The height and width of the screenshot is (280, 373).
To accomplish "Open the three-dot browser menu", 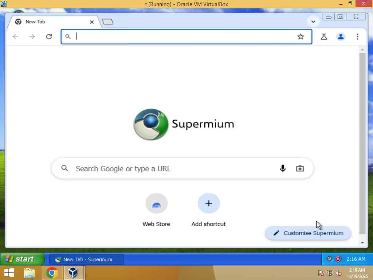I will 358,37.
